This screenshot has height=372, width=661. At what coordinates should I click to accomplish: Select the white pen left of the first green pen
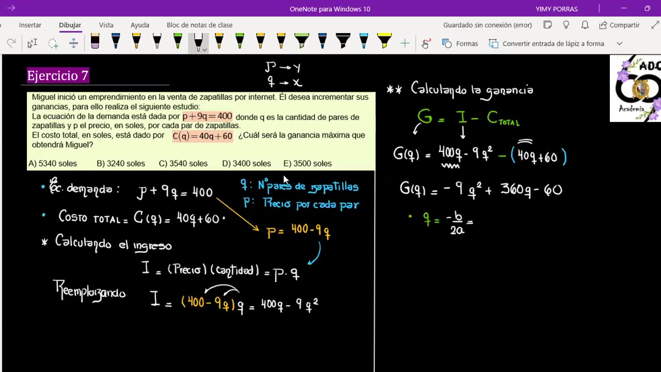pos(157,41)
